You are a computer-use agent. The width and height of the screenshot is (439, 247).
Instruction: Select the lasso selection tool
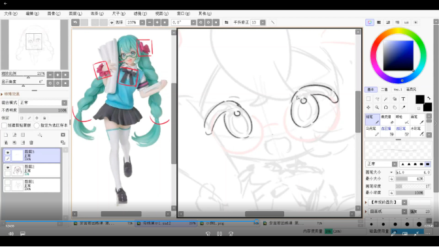(x=377, y=99)
